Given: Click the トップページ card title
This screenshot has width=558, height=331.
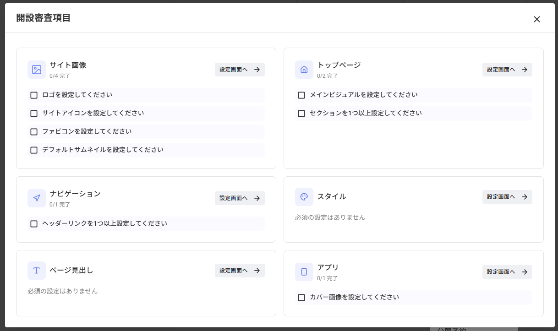Looking at the screenshot, I should pyautogui.click(x=339, y=65).
